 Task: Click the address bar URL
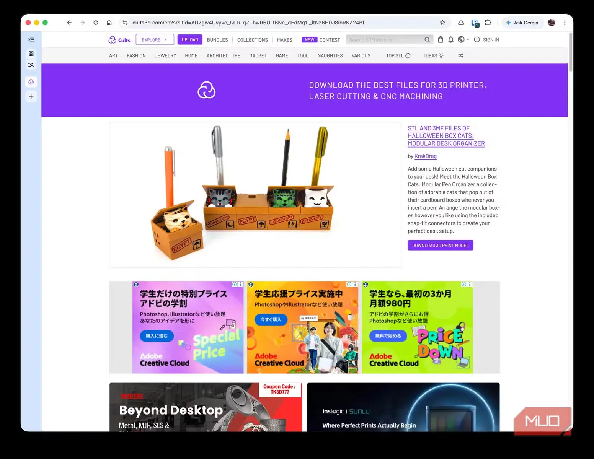click(248, 23)
